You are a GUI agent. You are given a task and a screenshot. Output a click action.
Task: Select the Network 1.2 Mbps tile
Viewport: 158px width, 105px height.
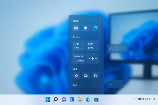pos(79,58)
